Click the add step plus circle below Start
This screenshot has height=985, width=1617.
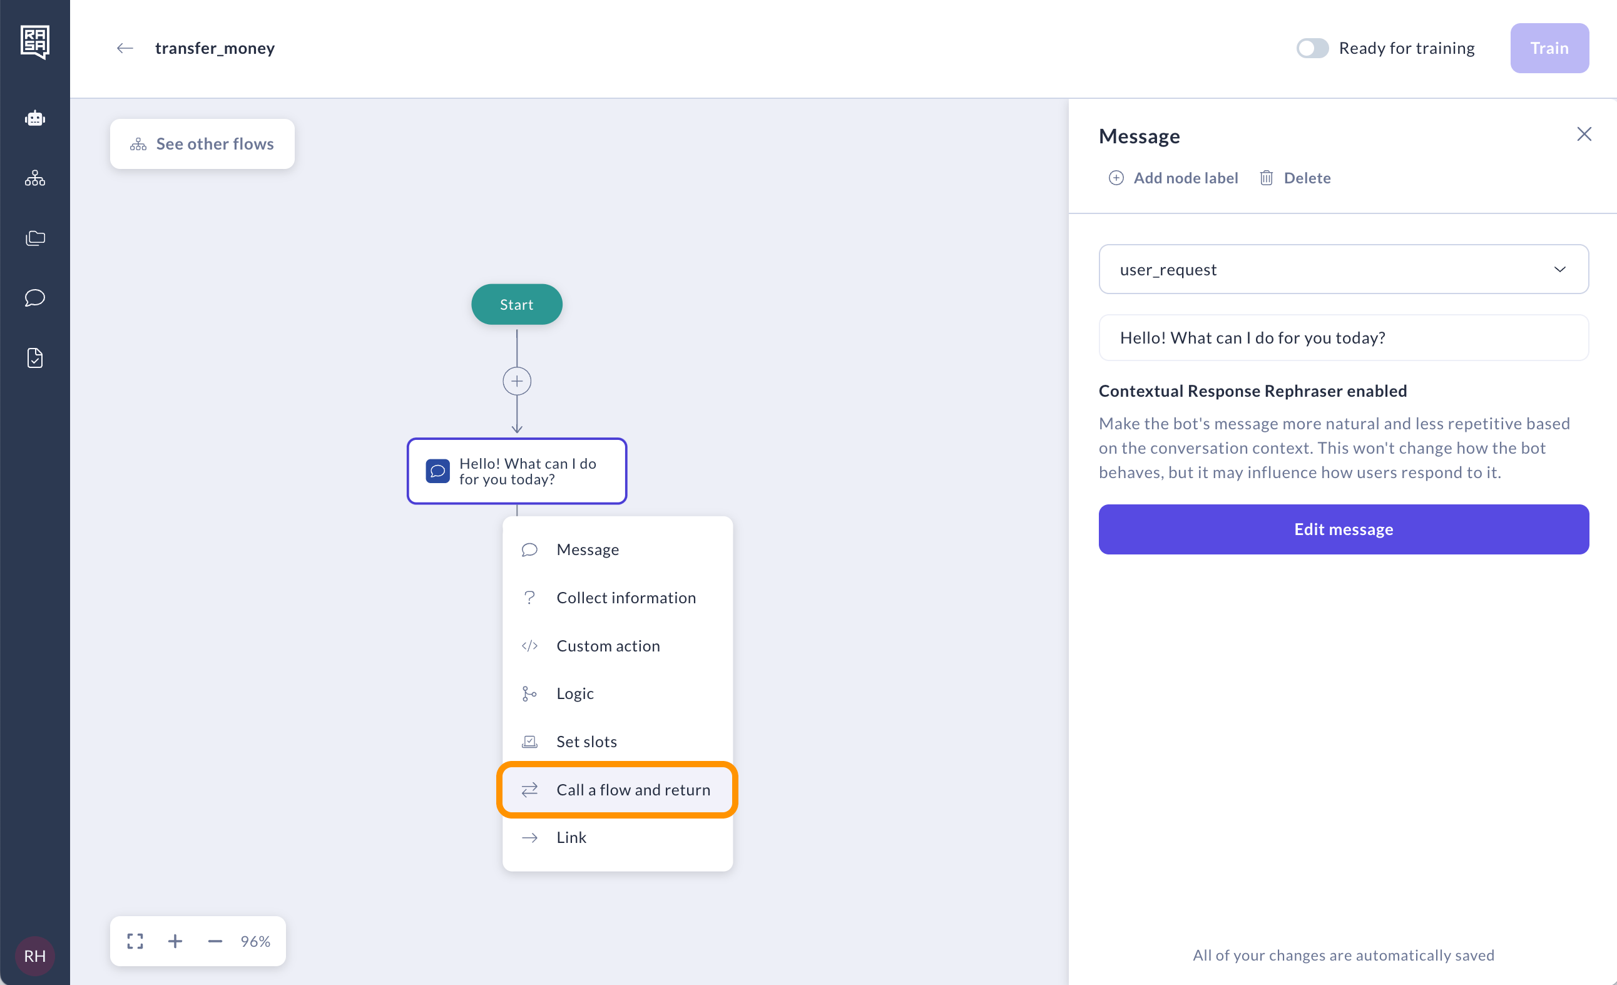click(x=516, y=381)
